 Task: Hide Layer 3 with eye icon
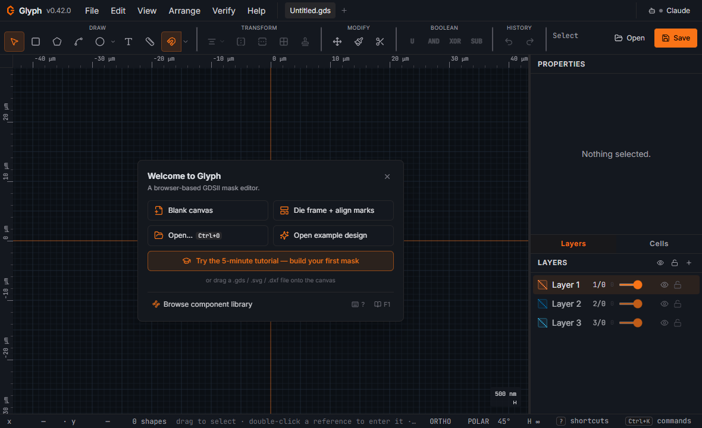[665, 323]
